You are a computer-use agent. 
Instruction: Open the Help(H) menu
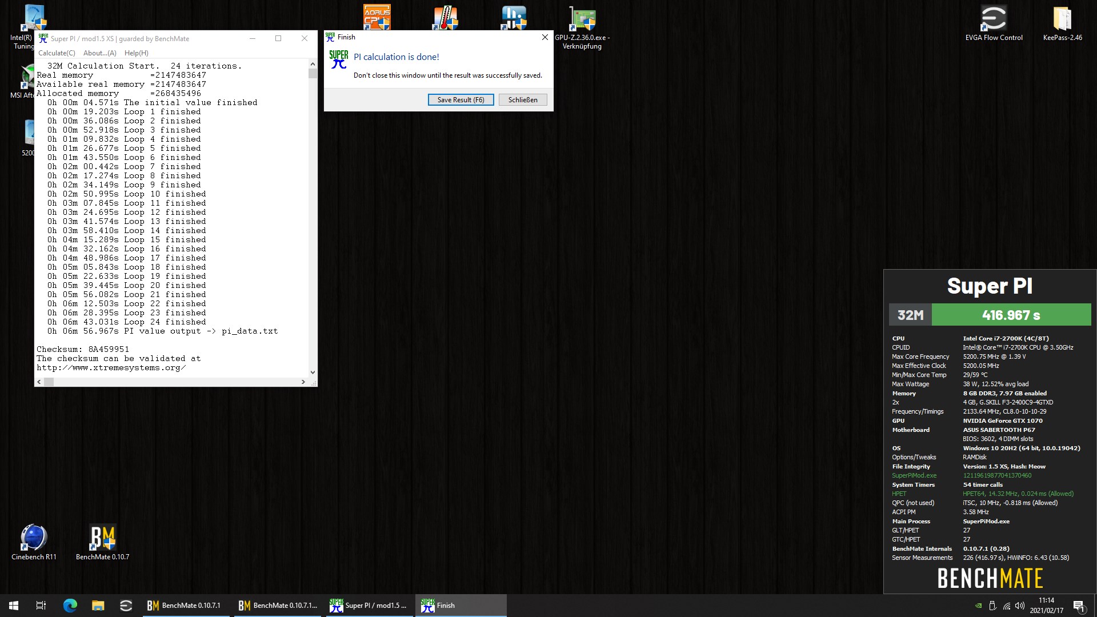137,53
